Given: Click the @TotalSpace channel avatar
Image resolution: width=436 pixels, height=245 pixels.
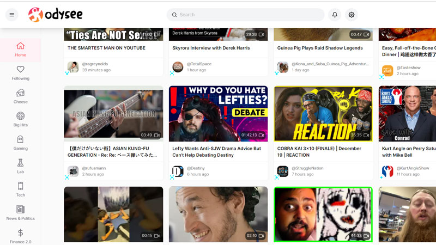Looking at the screenshot, I should 178,67.
